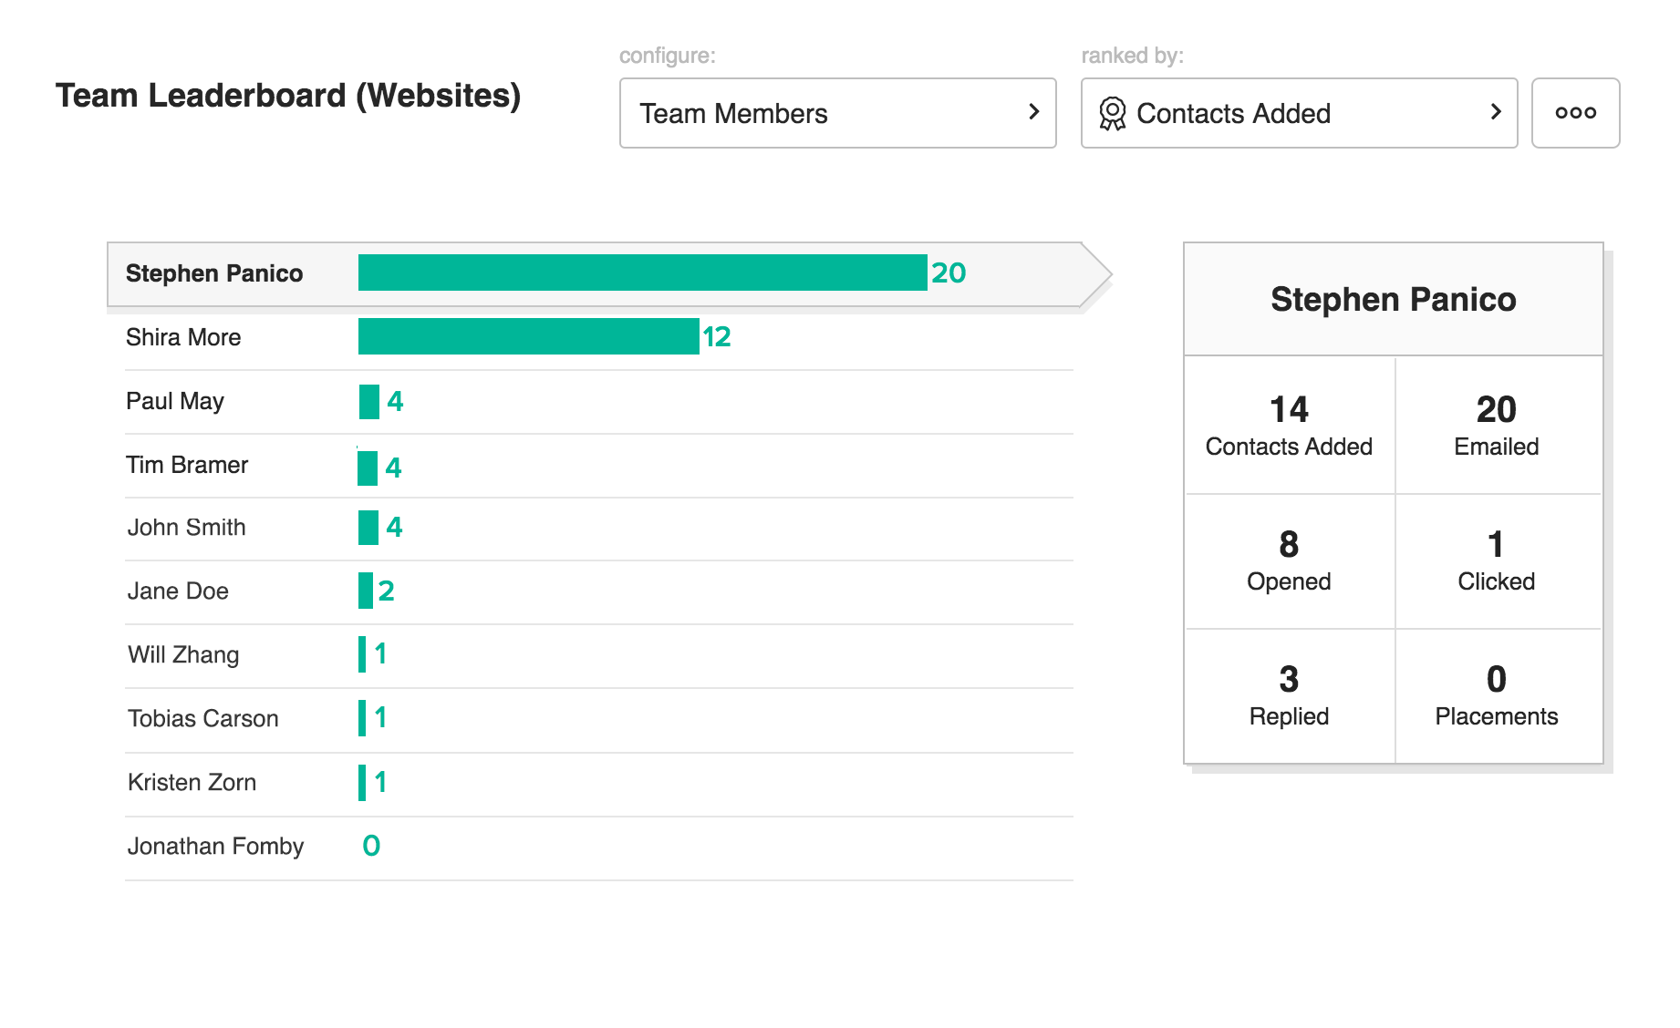The height and width of the screenshot is (1028, 1680).
Task: Open the Contacts Added ranking dropdown
Action: pyautogui.click(x=1299, y=113)
